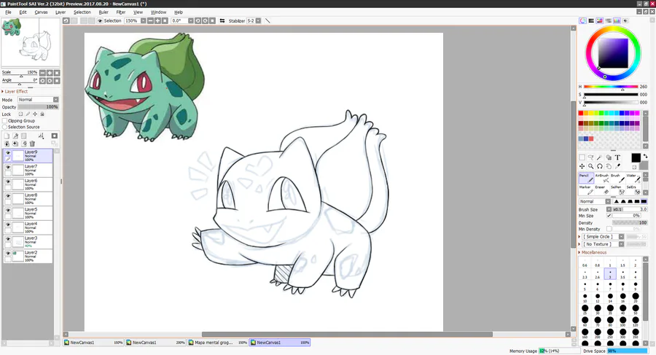The image size is (656, 355).
Task: Open the Layer menu
Action: pyautogui.click(x=60, y=12)
